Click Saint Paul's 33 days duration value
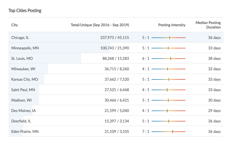Viewport: 232px width, 145px height. point(215,90)
